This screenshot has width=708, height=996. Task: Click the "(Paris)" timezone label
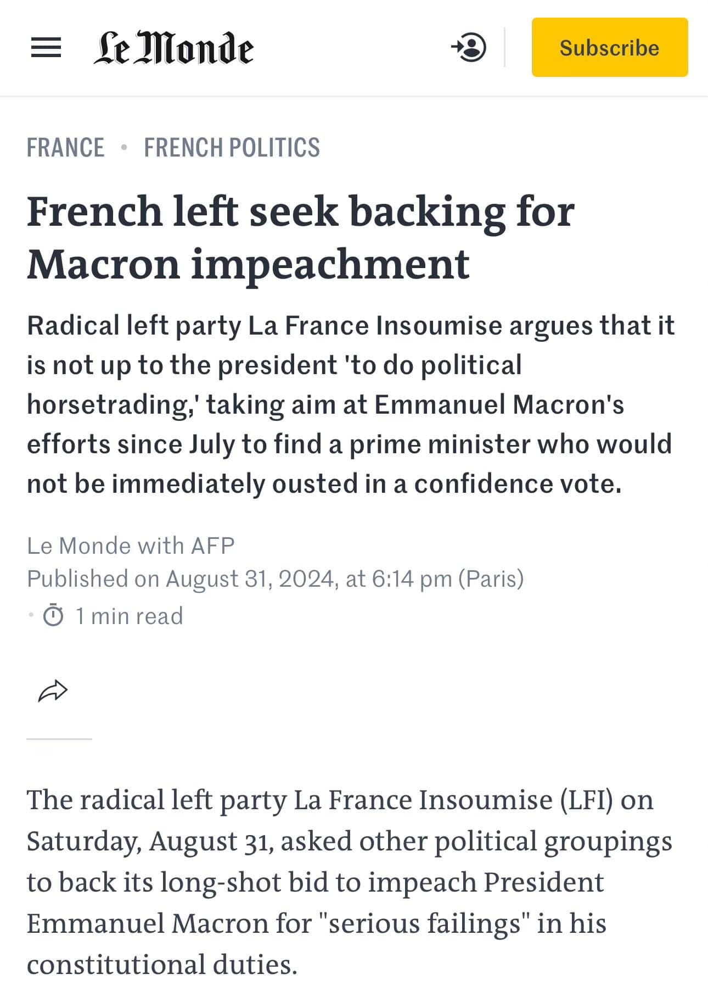point(491,578)
